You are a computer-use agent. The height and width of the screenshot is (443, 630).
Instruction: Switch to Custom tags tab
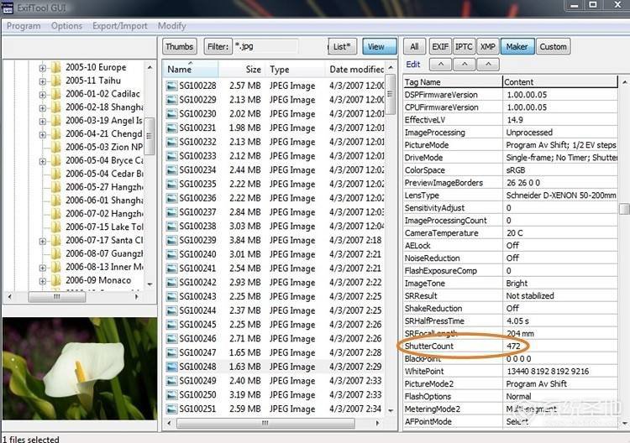point(553,46)
